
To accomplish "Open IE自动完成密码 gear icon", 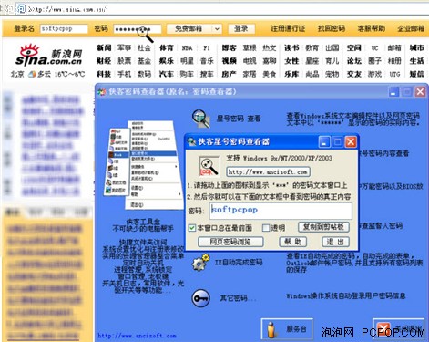I will point(201,262).
